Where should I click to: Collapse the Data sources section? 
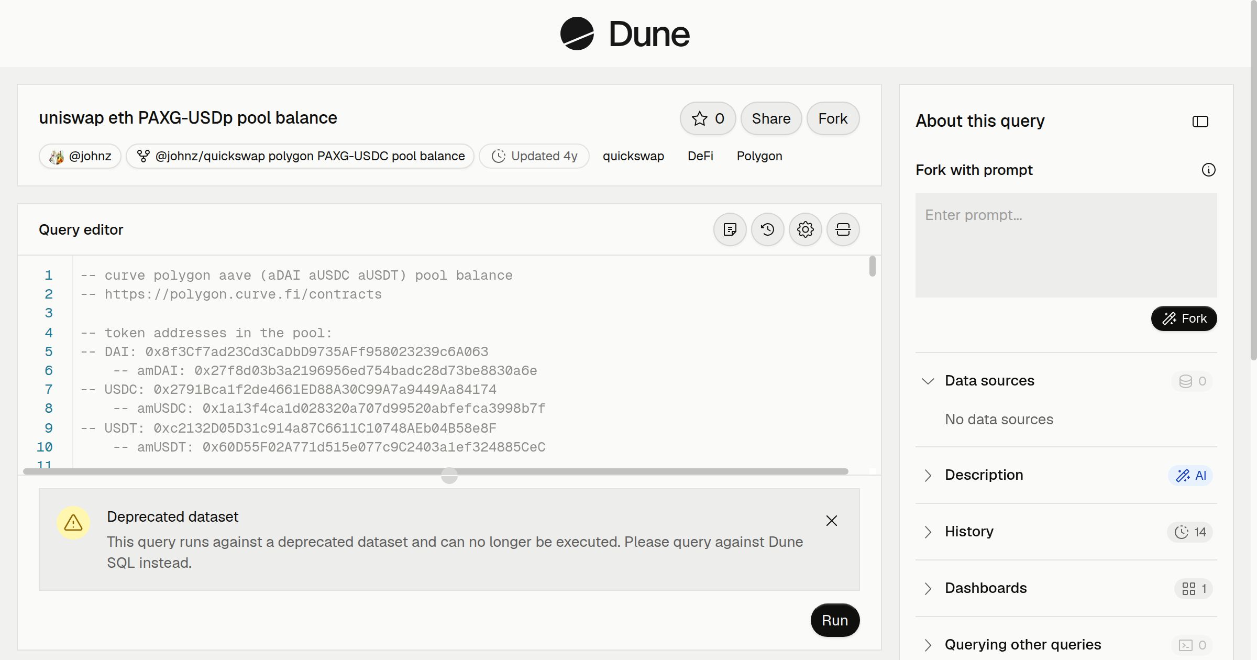pos(1066,381)
